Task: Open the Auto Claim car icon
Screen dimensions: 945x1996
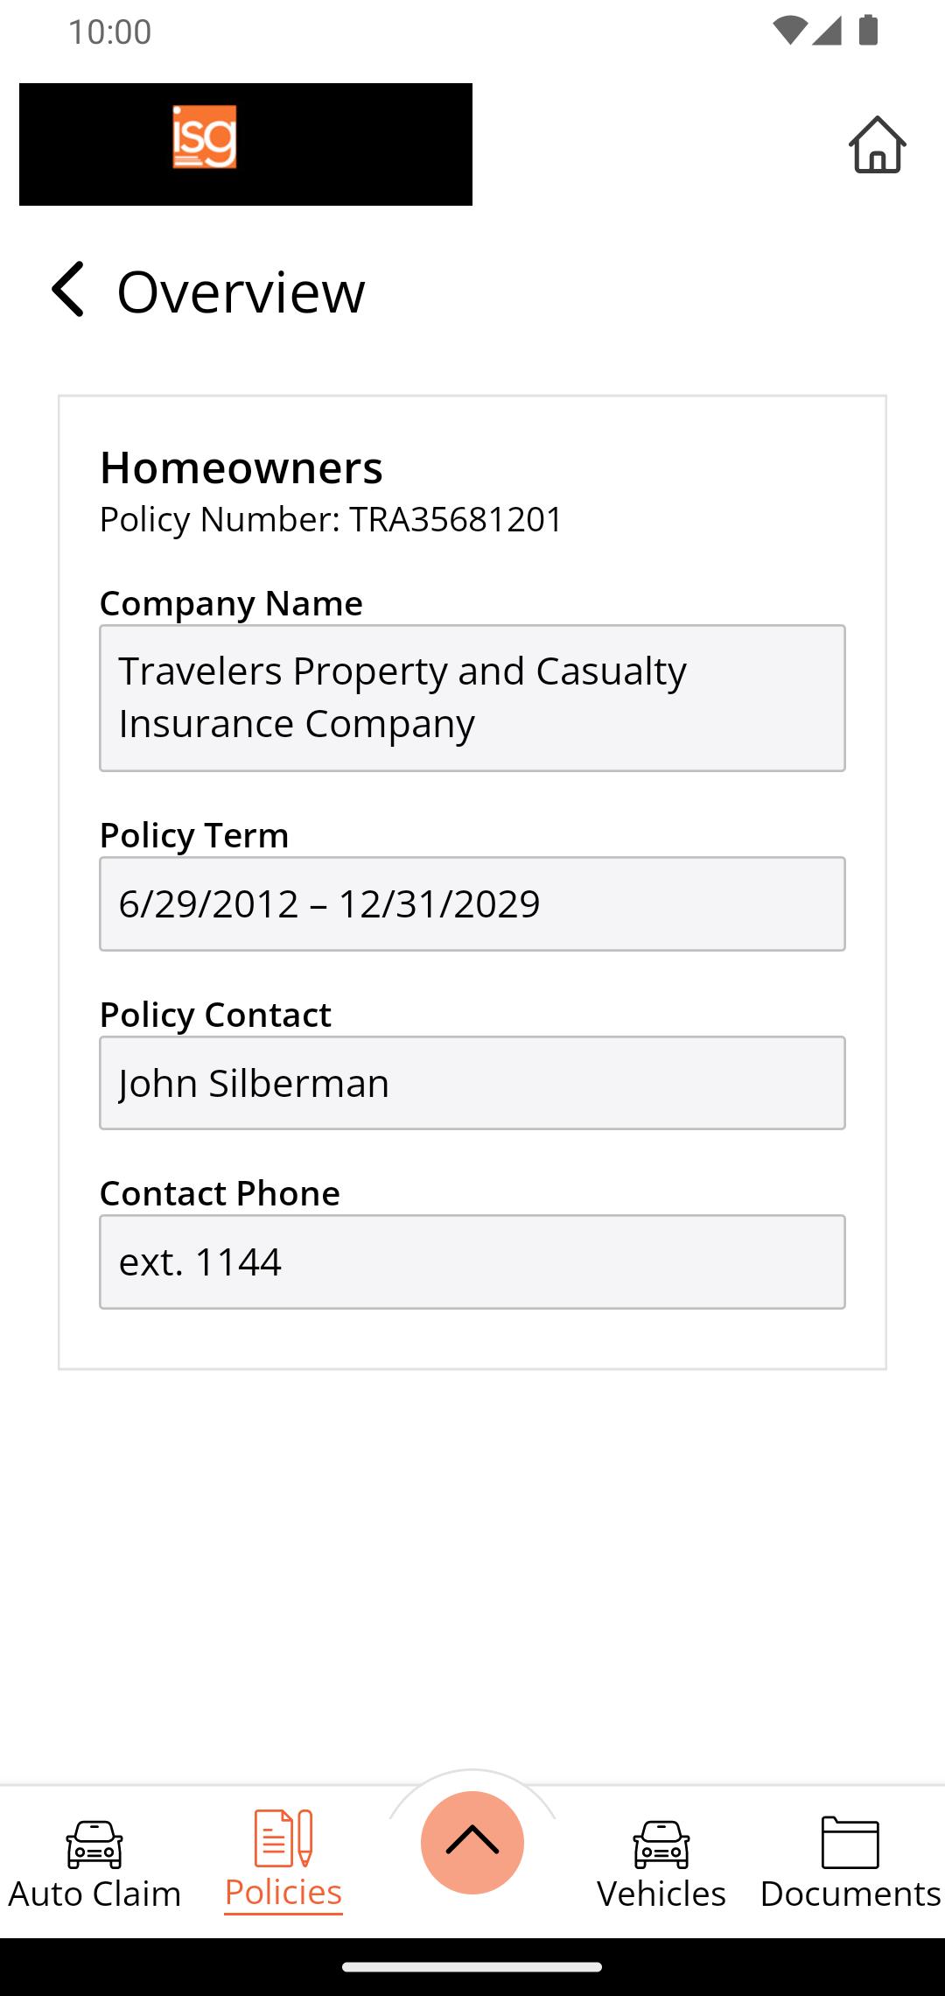Action: (94, 1844)
